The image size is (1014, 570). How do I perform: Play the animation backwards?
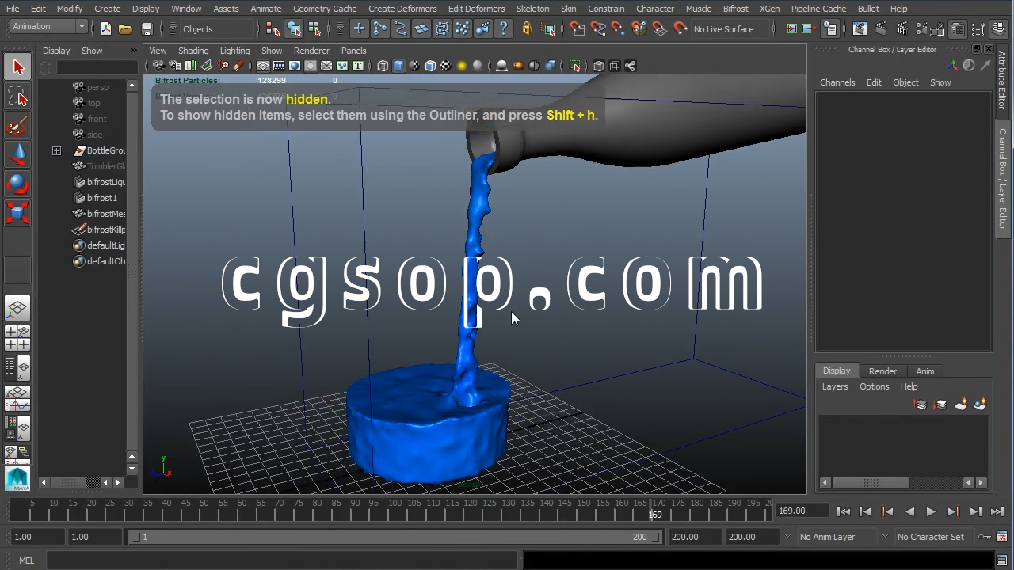pyautogui.click(x=909, y=512)
